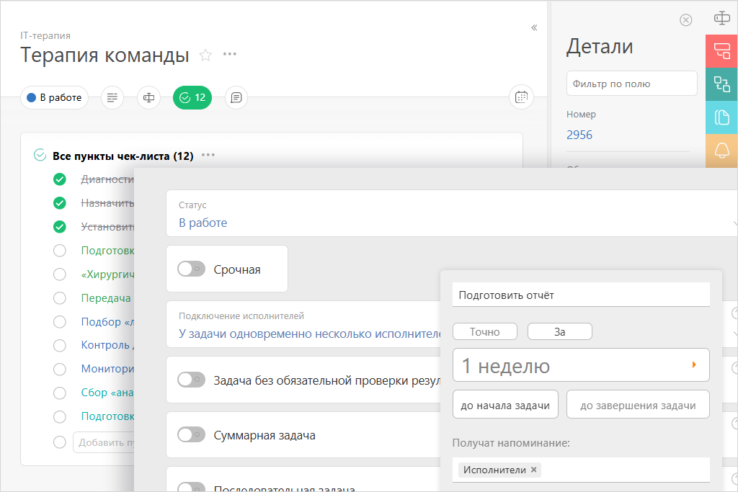Viewport: 738px width, 492px height.
Task: Open the 1 неделю dropdown
Action: (581, 365)
